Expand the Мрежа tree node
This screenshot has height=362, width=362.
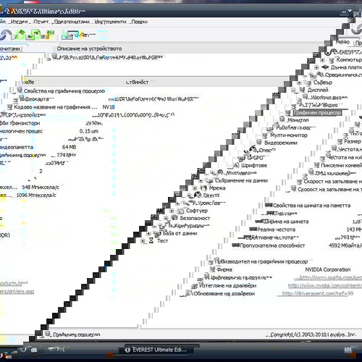point(195,188)
